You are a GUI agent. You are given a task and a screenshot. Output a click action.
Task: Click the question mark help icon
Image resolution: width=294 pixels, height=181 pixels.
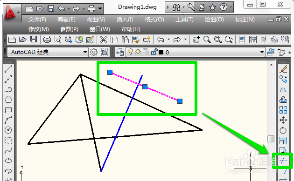[224, 7]
